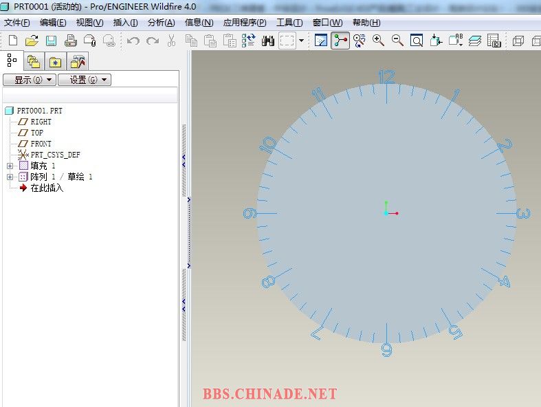Click the Zoom Out magnifier icon

pos(397,41)
